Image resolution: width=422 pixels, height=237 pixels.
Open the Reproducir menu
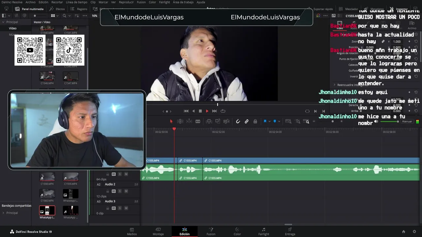coord(126,2)
